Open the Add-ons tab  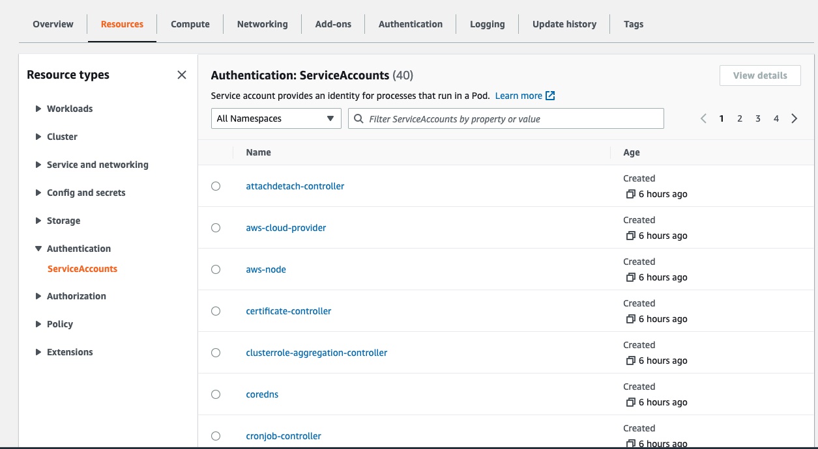333,24
